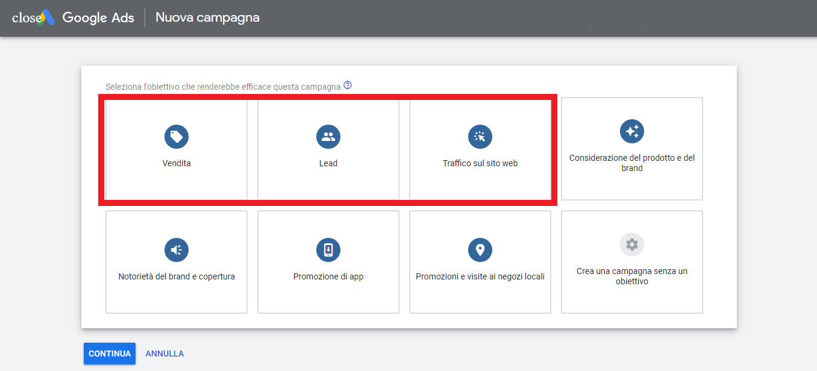The height and width of the screenshot is (371, 817).
Task: Pick the "Traffico sul sito web" label
Action: [x=480, y=163]
